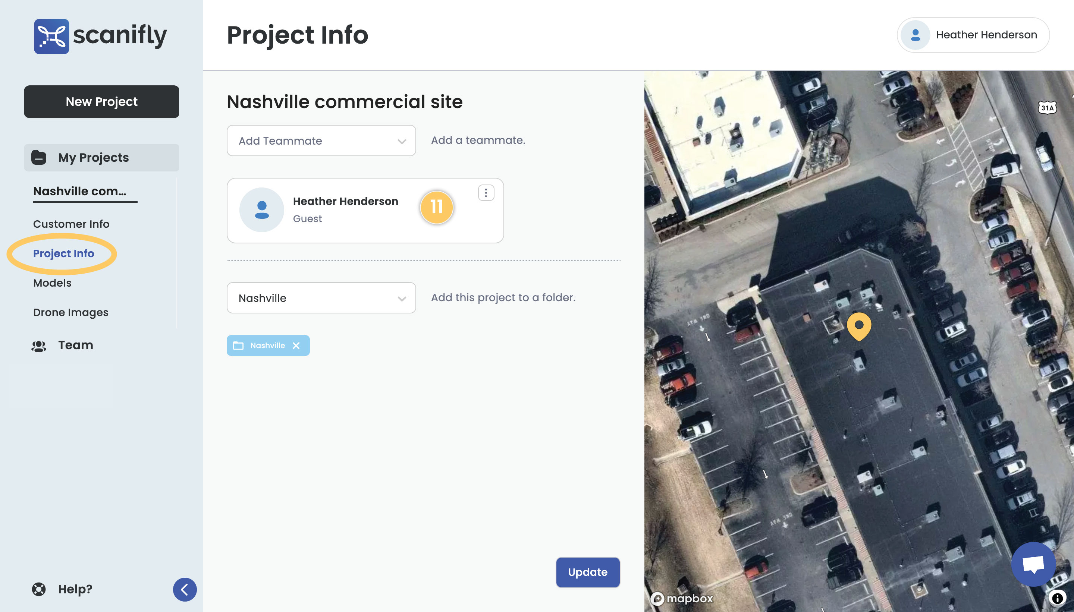Click Heather Henderson's avatar in teammate card
This screenshot has width=1074, height=612.
(x=261, y=210)
